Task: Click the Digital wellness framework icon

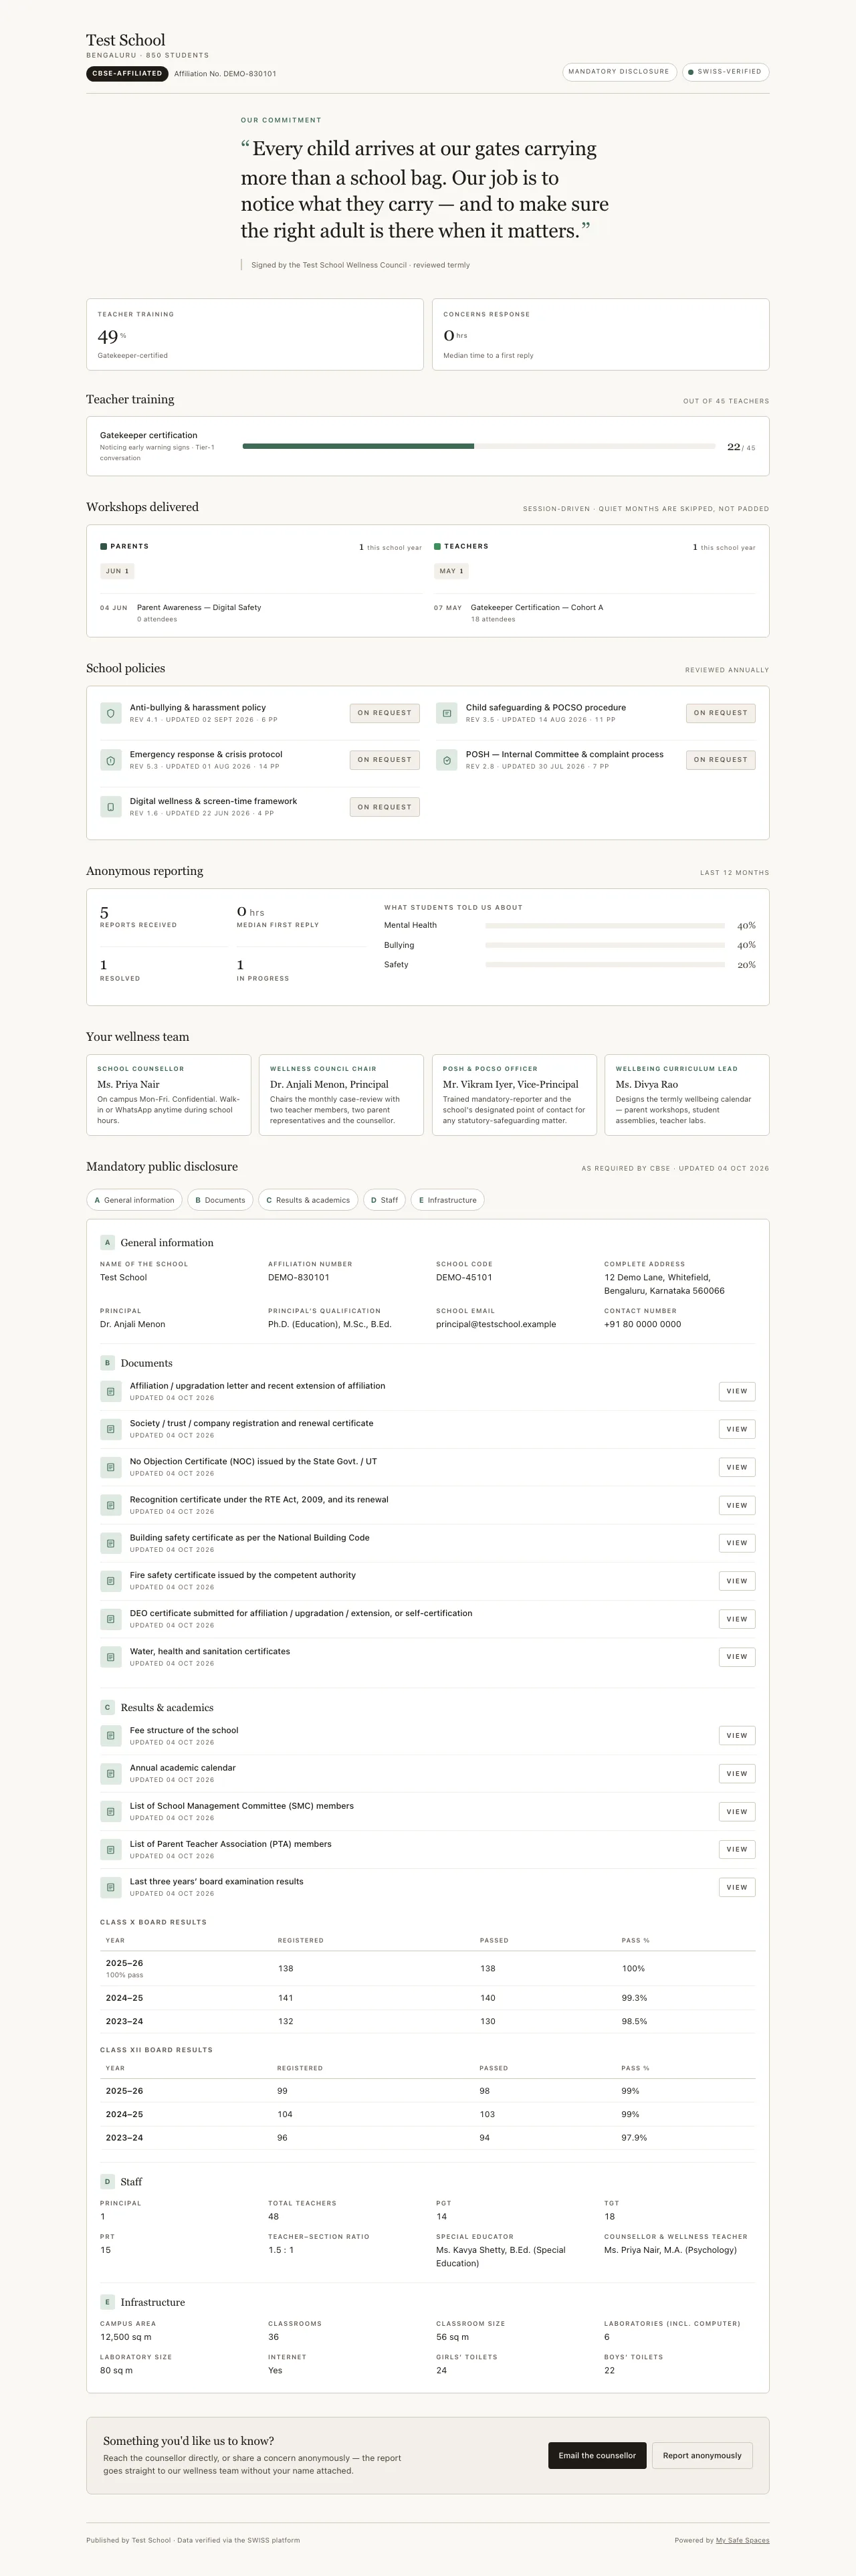Action: 110,807
